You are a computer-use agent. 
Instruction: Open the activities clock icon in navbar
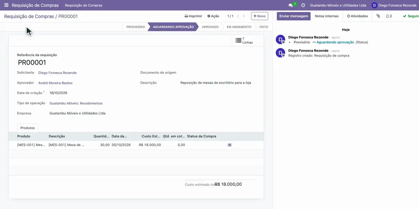(x=303, y=5)
